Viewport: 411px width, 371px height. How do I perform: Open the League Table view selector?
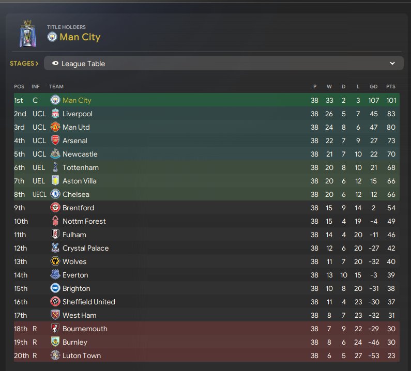coord(223,64)
